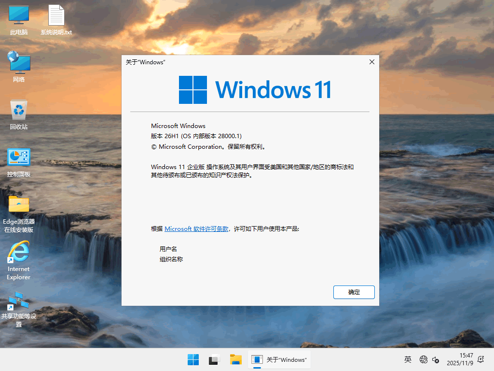
Task: Open the Windows Start menu
Action: tap(193, 359)
